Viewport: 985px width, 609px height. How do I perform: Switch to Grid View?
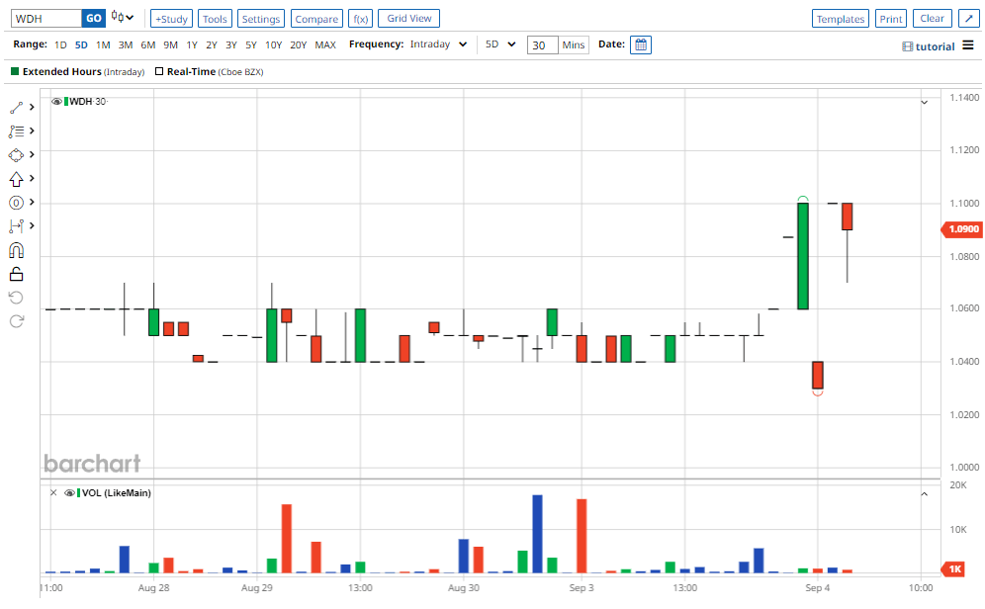click(409, 18)
